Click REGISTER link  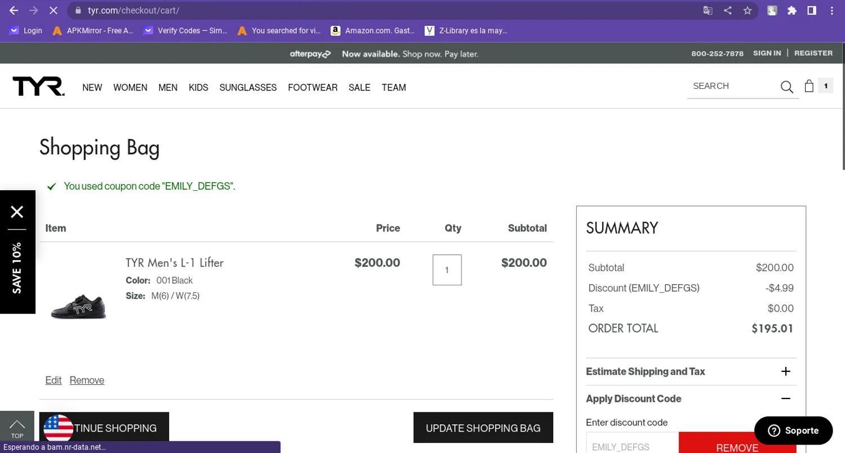tap(813, 53)
